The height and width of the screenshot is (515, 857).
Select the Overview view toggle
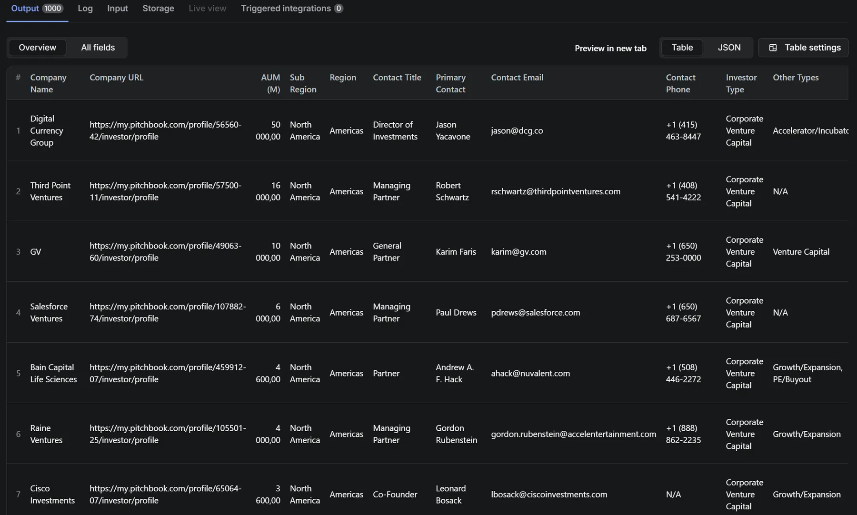tap(37, 48)
